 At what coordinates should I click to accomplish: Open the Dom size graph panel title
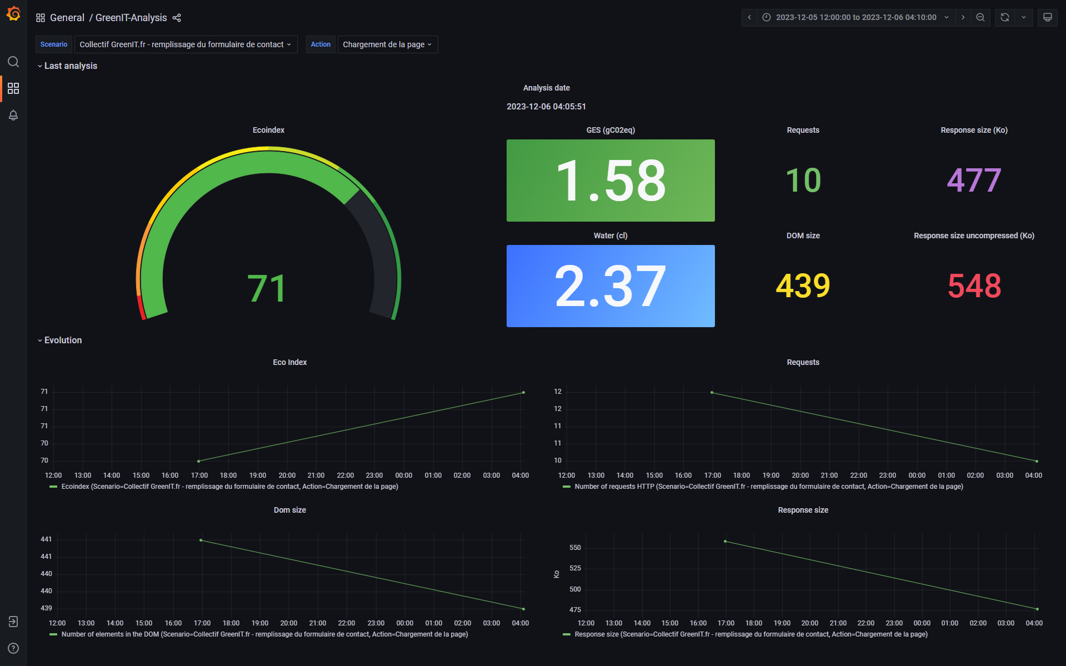[x=289, y=510]
